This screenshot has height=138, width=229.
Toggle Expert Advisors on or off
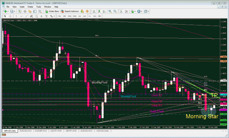(x=70, y=11)
